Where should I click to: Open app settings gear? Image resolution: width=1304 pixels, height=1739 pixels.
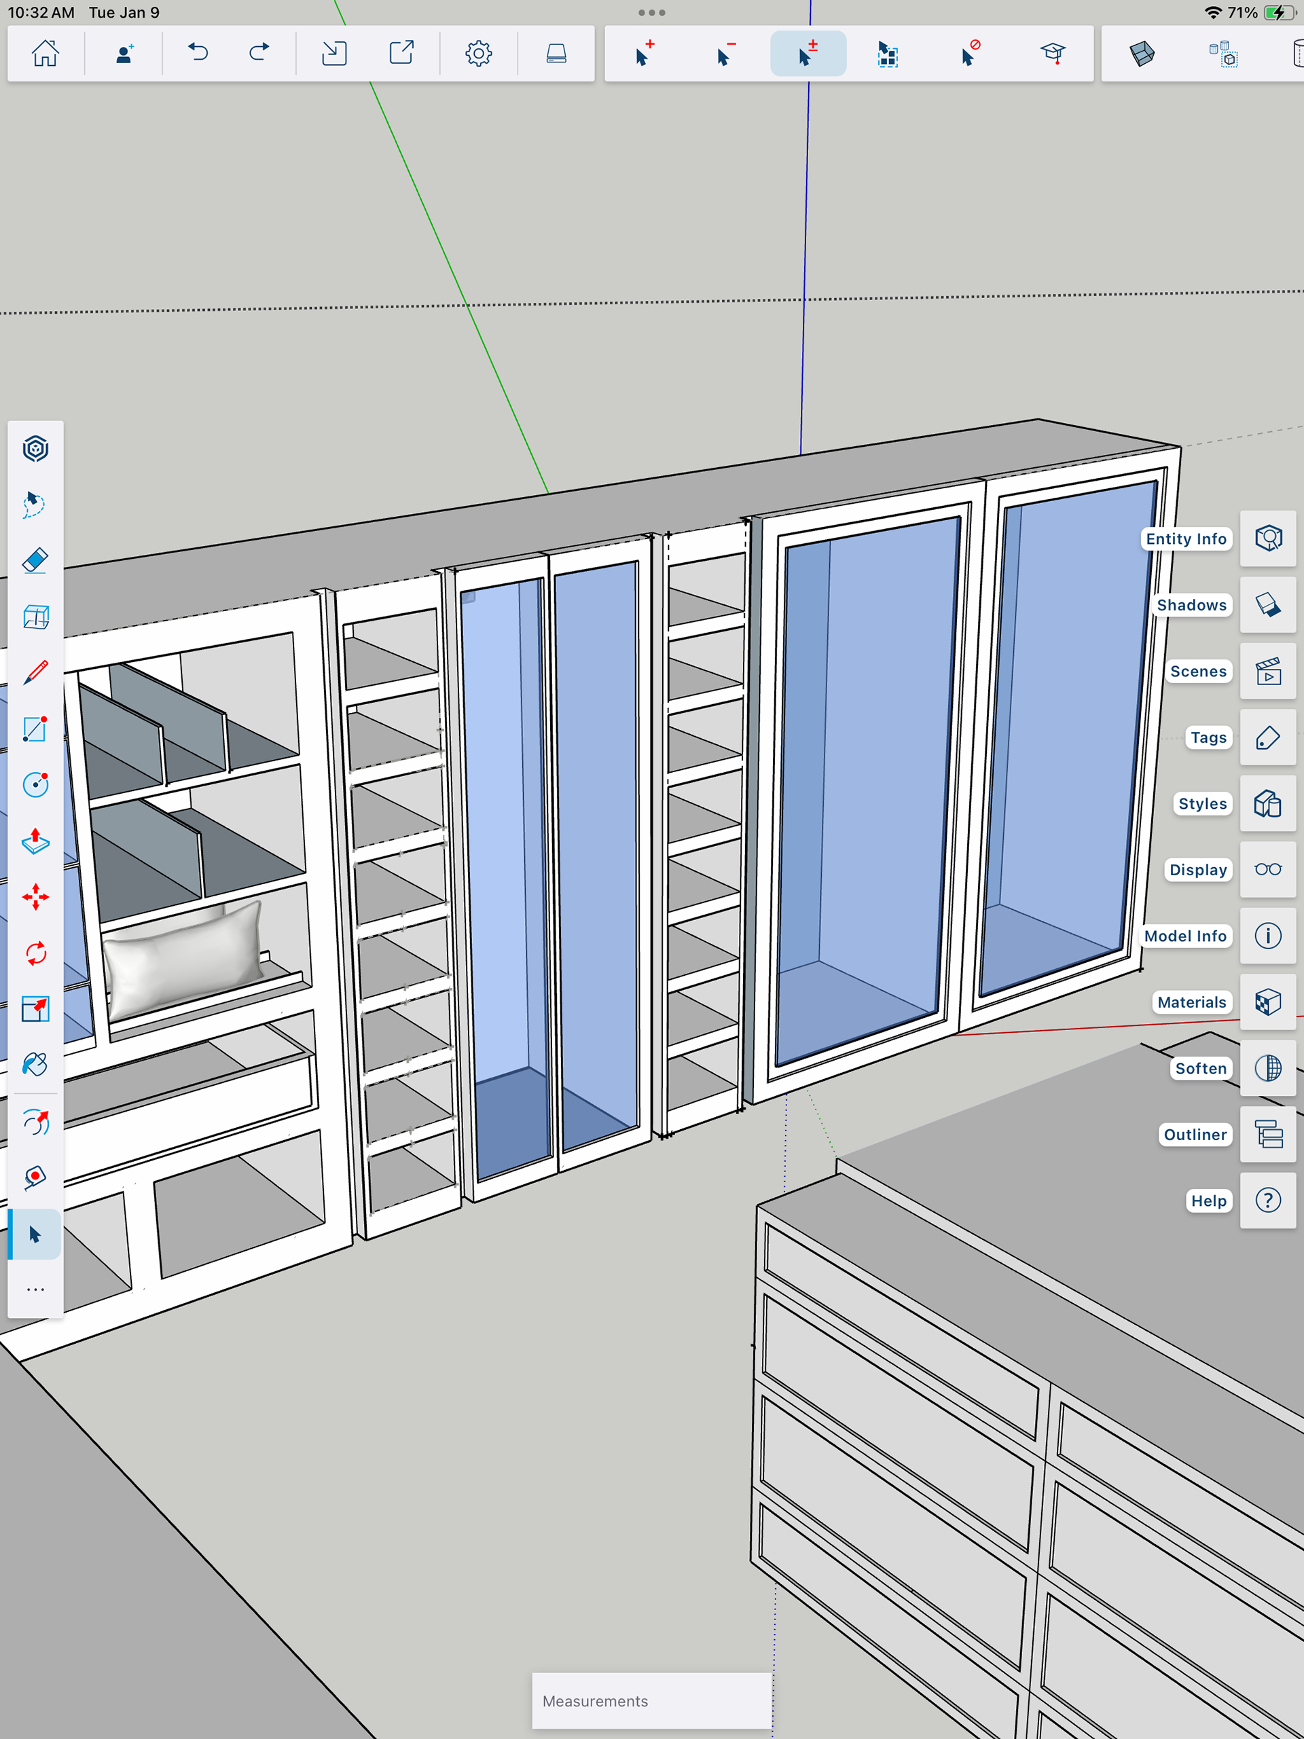tap(478, 54)
